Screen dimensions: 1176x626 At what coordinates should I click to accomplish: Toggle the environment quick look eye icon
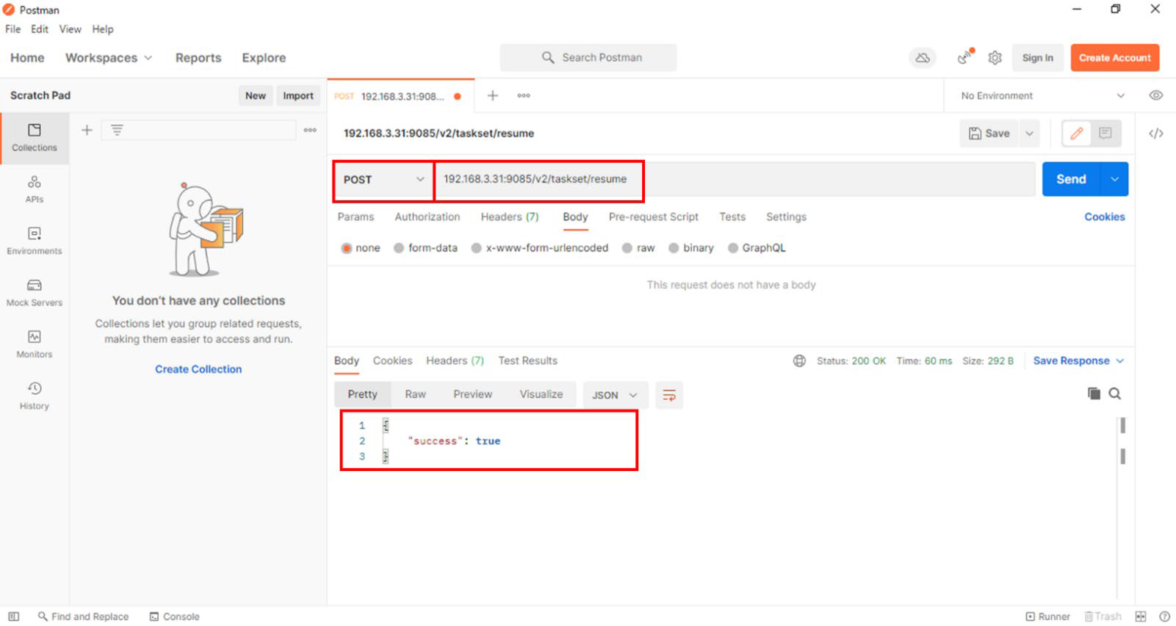(x=1155, y=95)
